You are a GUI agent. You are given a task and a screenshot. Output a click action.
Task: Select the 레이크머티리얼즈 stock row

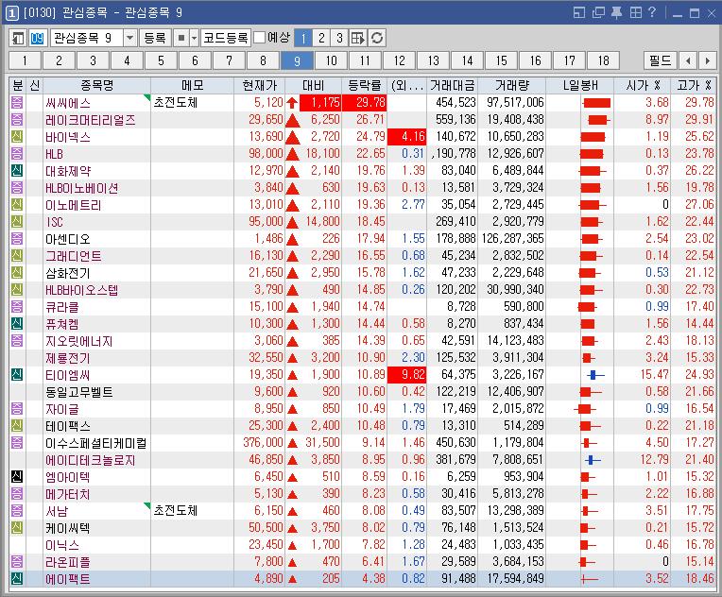[x=362, y=120]
